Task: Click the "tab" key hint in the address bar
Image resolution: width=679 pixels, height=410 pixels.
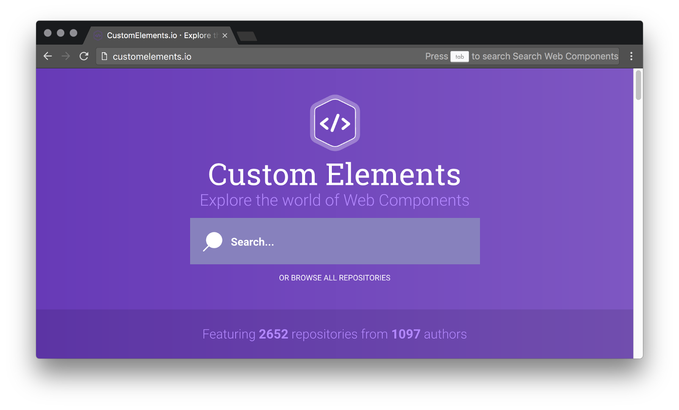Action: point(460,57)
